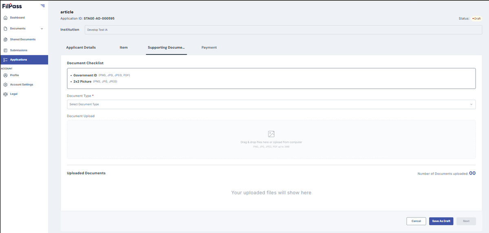Click the 'PNG, JPG, JPEG, PDF up to 3MB' hint
The image size is (489, 233).
pos(271,146)
